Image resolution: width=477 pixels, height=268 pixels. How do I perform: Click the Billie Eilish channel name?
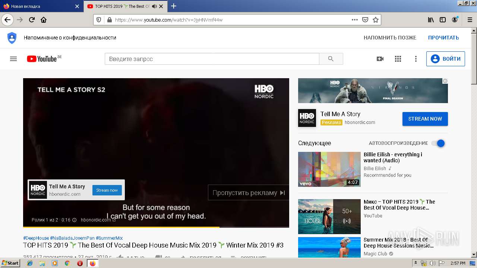pyautogui.click(x=375, y=169)
